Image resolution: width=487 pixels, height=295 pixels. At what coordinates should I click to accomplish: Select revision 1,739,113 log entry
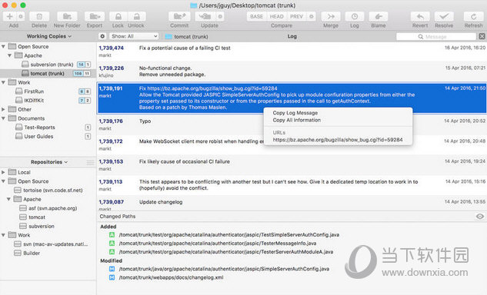tap(292, 185)
